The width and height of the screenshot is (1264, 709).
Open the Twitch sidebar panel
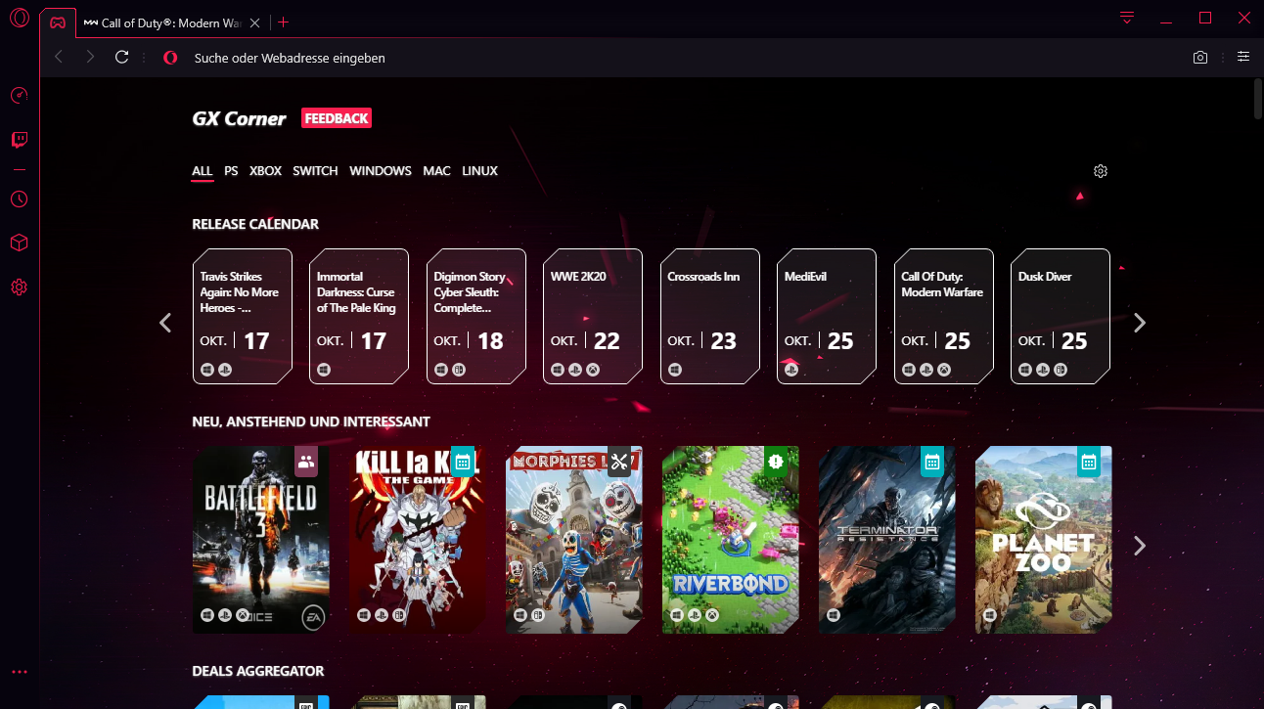[20, 140]
